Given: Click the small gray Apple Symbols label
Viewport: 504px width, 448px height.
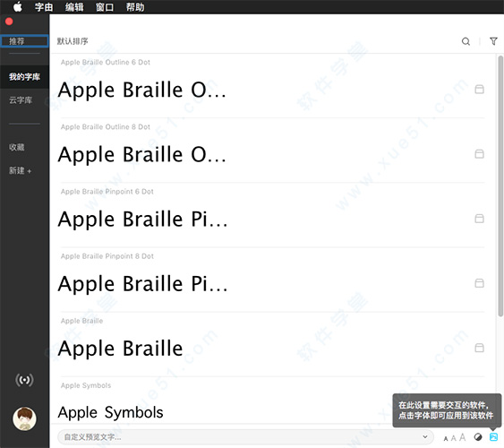Looking at the screenshot, I should click(x=86, y=385).
